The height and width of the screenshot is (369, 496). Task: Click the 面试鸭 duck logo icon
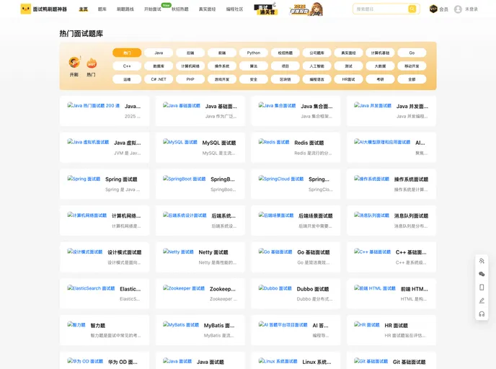pyautogui.click(x=25, y=9)
